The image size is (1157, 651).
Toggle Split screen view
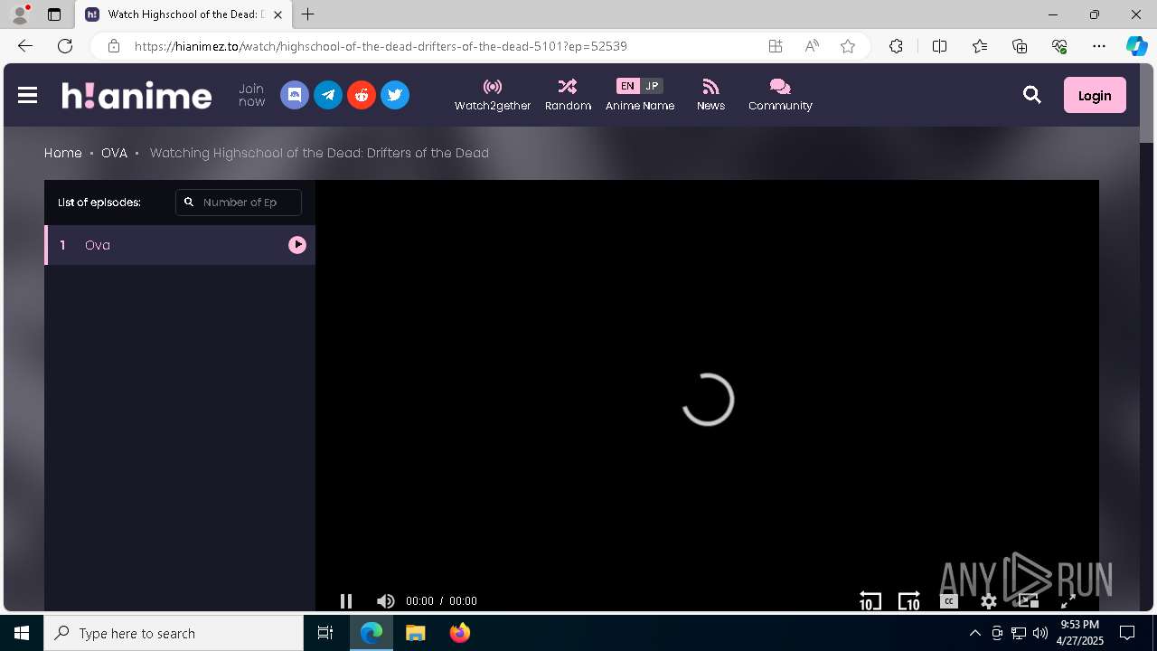[x=939, y=46]
